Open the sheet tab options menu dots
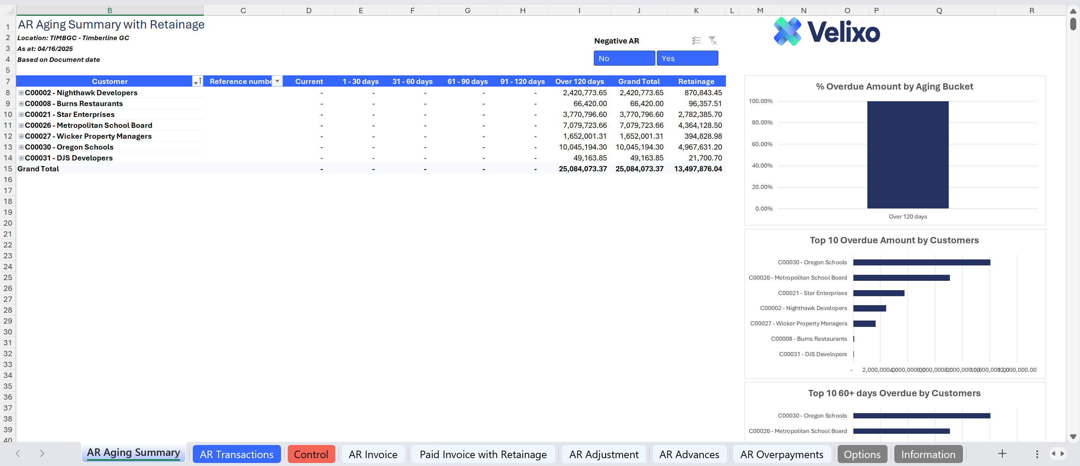This screenshot has height=466, width=1080. point(1037,454)
